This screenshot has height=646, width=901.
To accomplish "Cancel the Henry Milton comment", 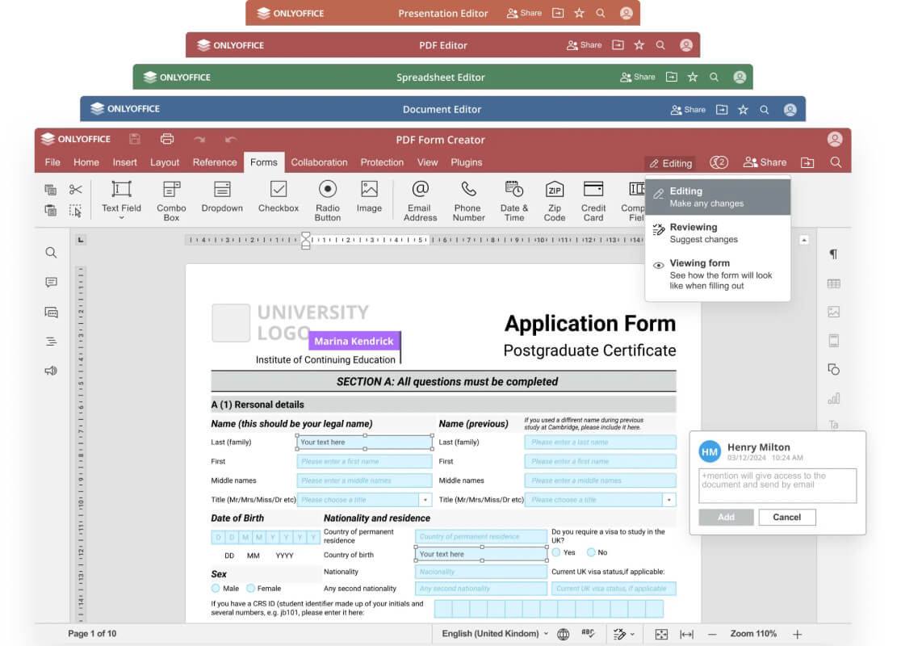I will coord(786,517).
